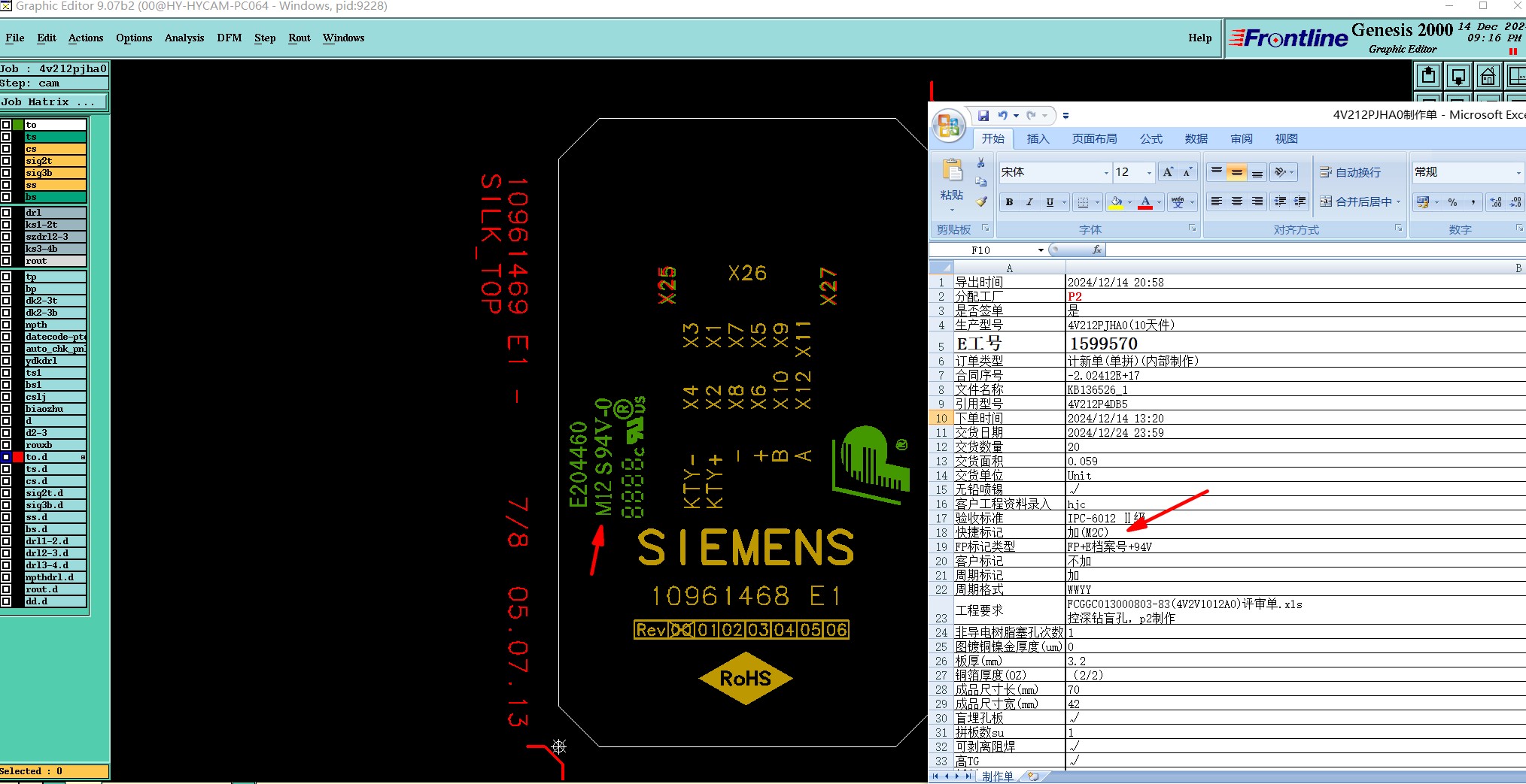Center text horizontally in Excel
The height and width of the screenshot is (784, 1526).
point(1236,201)
